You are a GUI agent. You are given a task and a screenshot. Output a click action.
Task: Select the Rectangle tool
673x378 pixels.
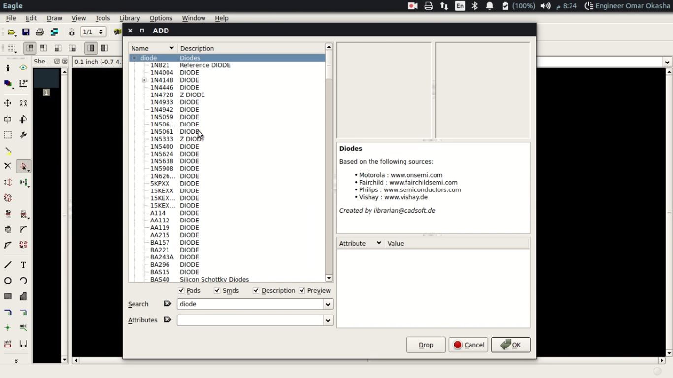coord(8,296)
